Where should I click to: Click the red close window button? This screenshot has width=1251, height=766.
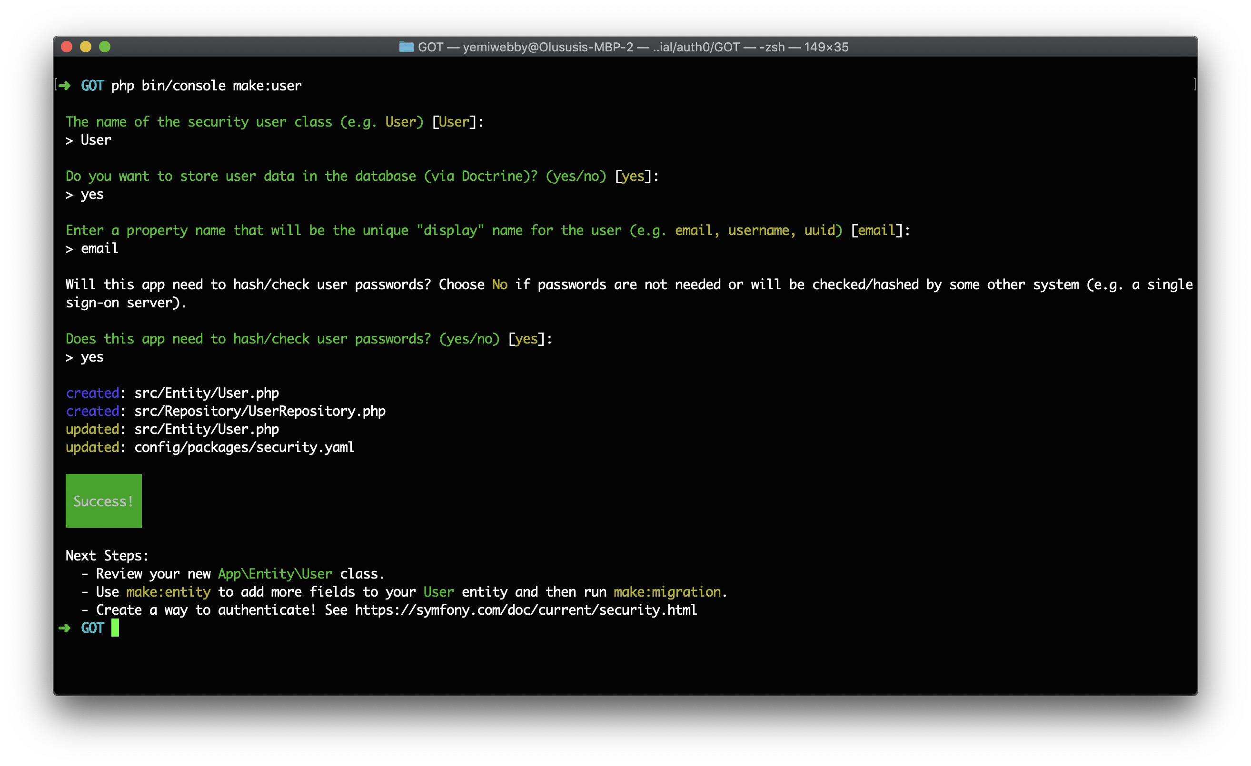[67, 47]
